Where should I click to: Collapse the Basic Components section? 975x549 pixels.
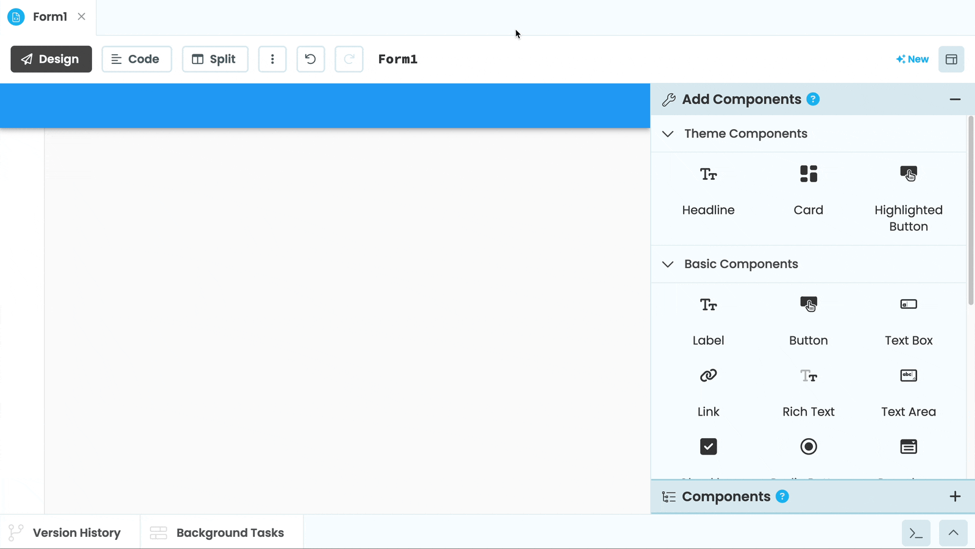(667, 264)
